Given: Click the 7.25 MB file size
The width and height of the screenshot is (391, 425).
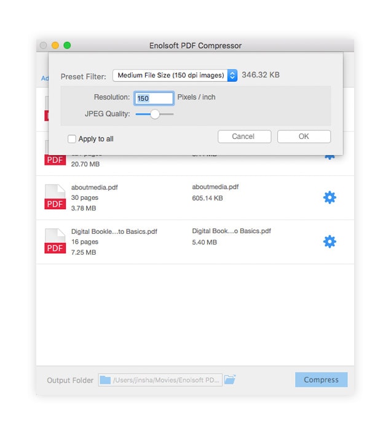Looking at the screenshot, I should click(84, 252).
